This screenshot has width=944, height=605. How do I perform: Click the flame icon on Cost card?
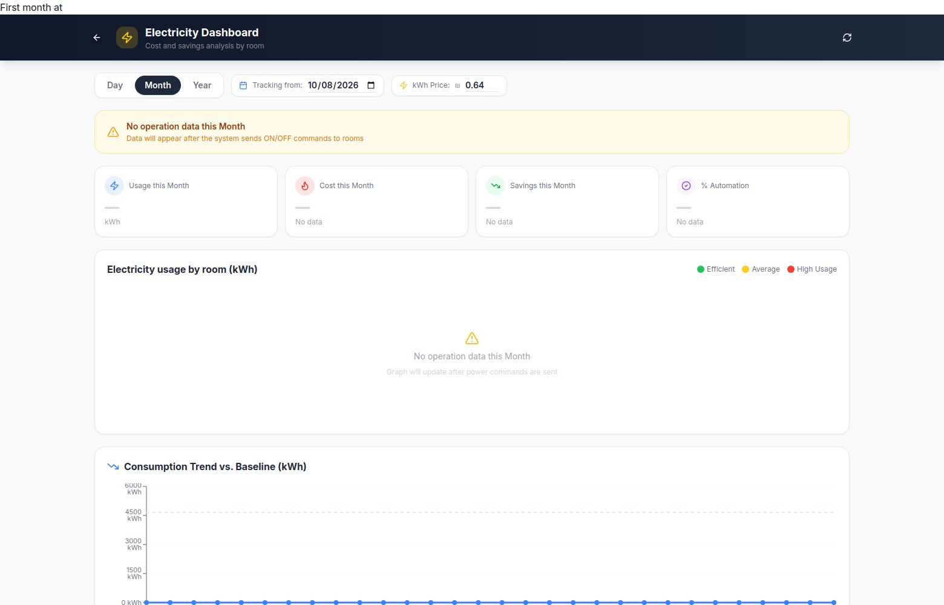pyautogui.click(x=305, y=186)
